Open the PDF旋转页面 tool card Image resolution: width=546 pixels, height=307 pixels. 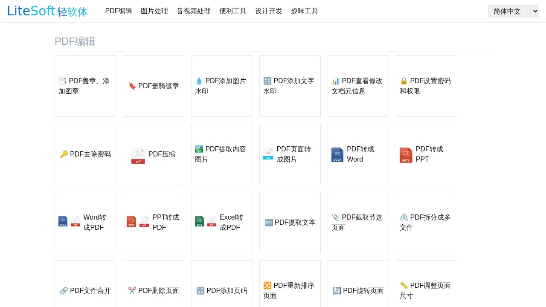pyautogui.click(x=358, y=290)
